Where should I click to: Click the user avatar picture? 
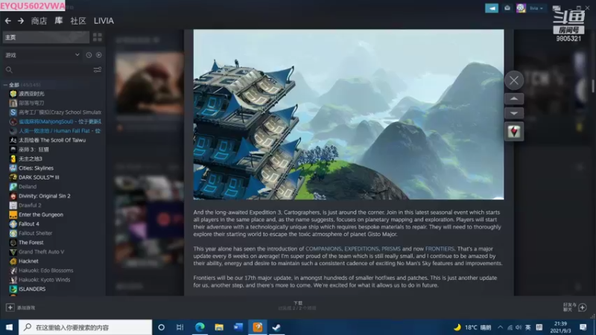pyautogui.click(x=521, y=8)
